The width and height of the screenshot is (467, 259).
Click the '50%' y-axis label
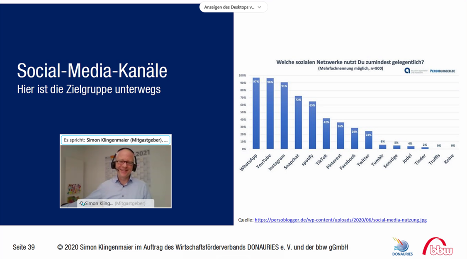[243, 112]
